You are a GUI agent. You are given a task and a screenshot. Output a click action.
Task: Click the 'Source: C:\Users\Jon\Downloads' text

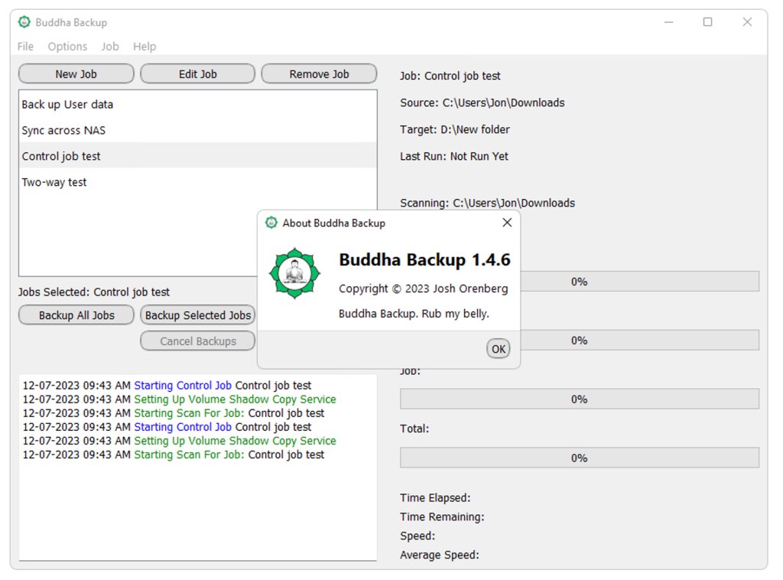coord(482,103)
